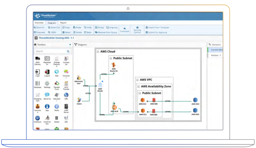
Task: Toggle the project title dropdown arrow
Action: pyautogui.click(x=36, y=38)
